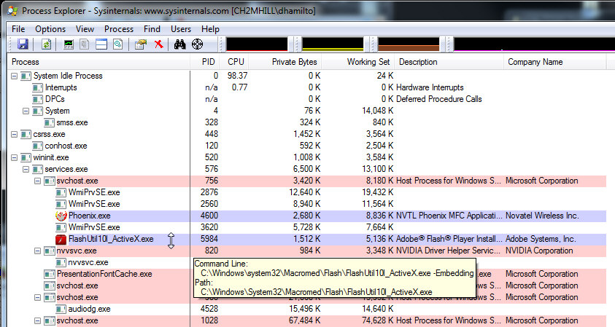This screenshot has height=327, width=615.
Task: Collapse the wininit.exe tree node
Action: pos(14,158)
